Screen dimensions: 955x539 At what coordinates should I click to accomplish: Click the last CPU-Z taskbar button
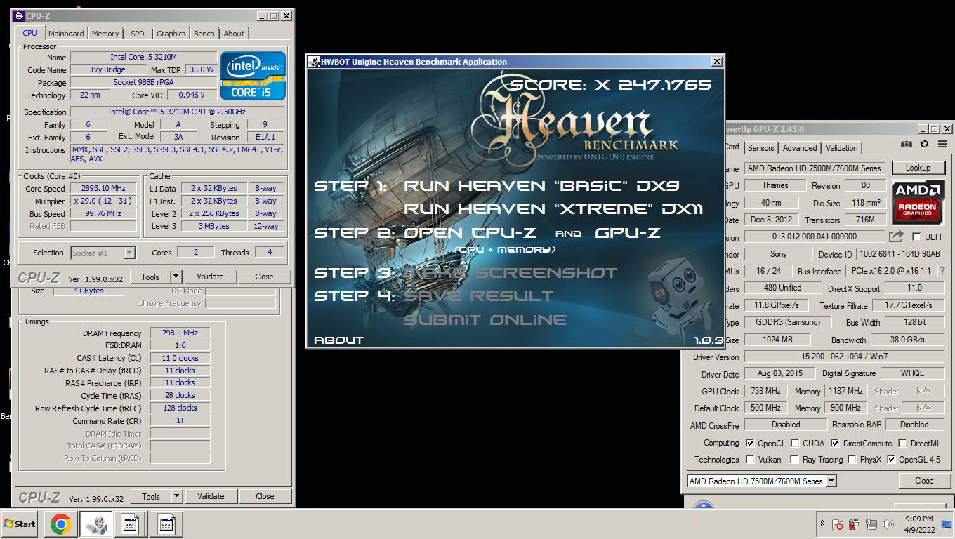point(166,524)
